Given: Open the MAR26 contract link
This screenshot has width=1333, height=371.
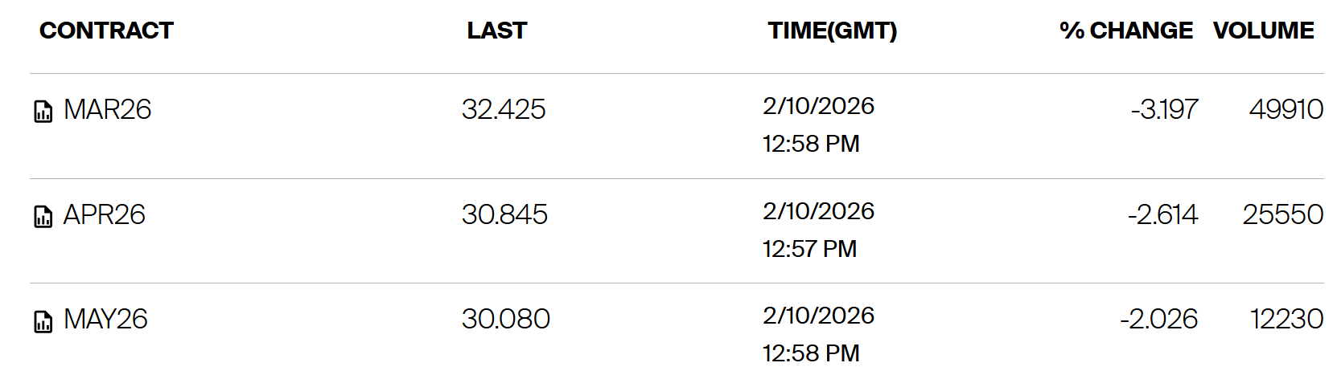Looking at the screenshot, I should click(107, 109).
